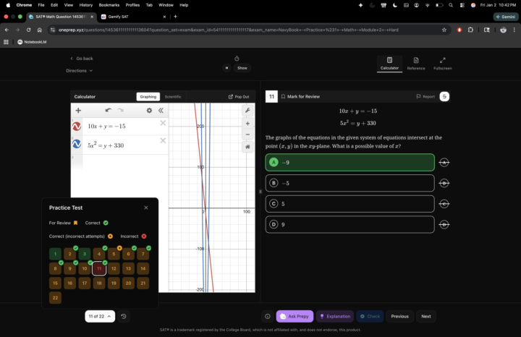Go to the Next question
The width and height of the screenshot is (521, 337).
pyautogui.click(x=425, y=316)
